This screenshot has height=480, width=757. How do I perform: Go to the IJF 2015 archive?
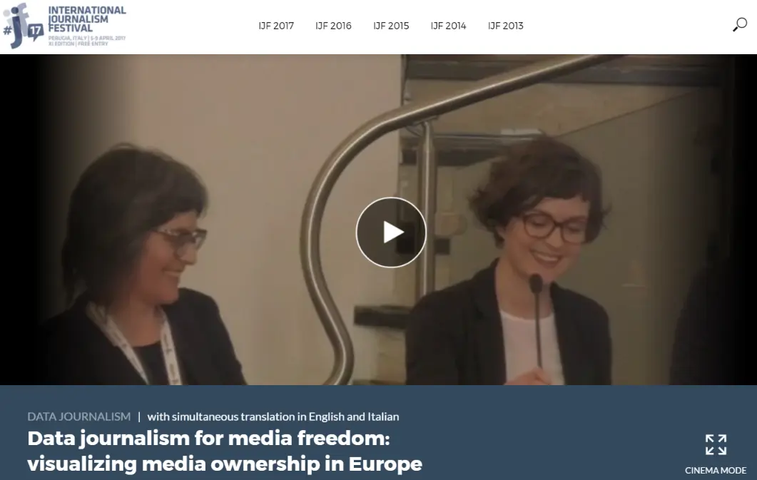point(391,26)
